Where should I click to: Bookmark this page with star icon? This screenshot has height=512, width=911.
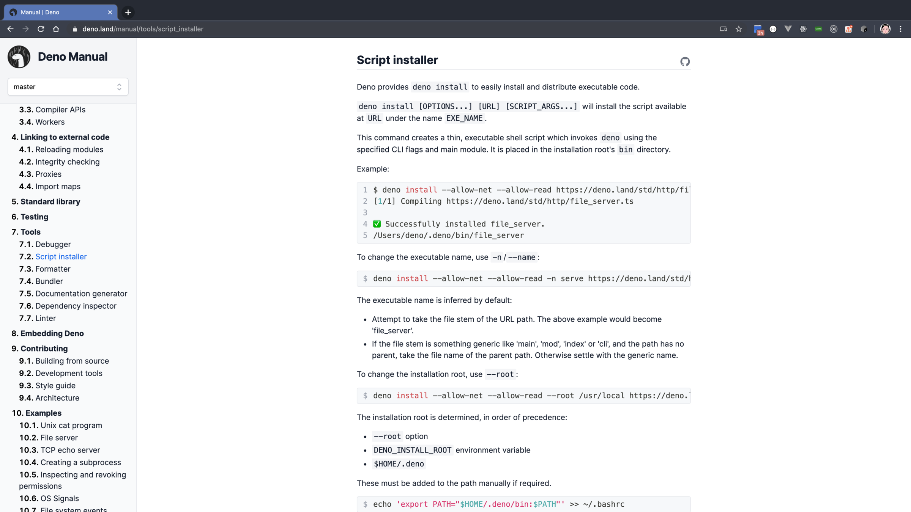point(739,29)
